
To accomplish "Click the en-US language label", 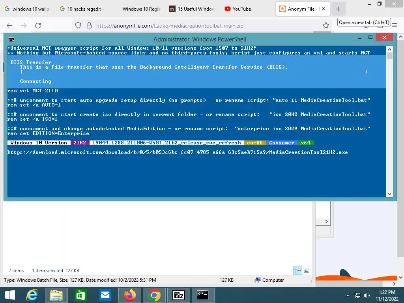I will [255, 143].
